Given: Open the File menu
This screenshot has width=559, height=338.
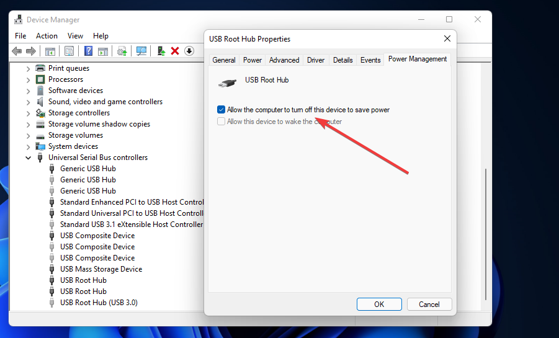Looking at the screenshot, I should click(20, 35).
